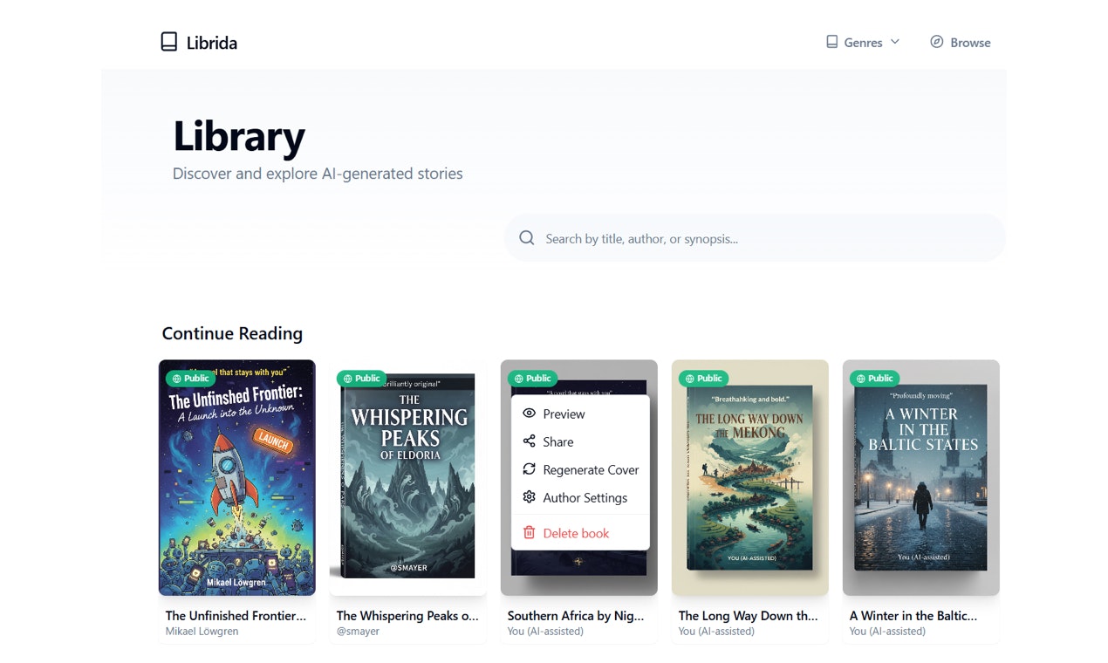Click the Librida book logo icon
Viewport: 1108px width, 663px height.
[168, 41]
